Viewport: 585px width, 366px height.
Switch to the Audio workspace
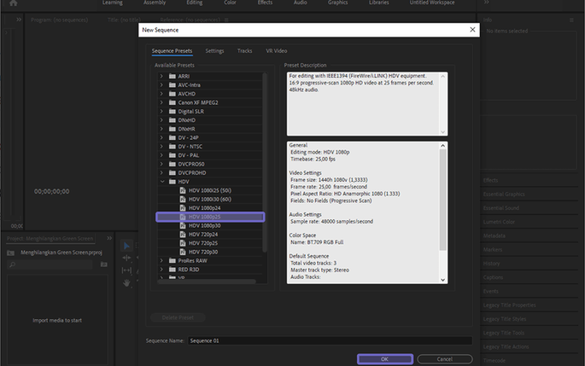pyautogui.click(x=300, y=3)
